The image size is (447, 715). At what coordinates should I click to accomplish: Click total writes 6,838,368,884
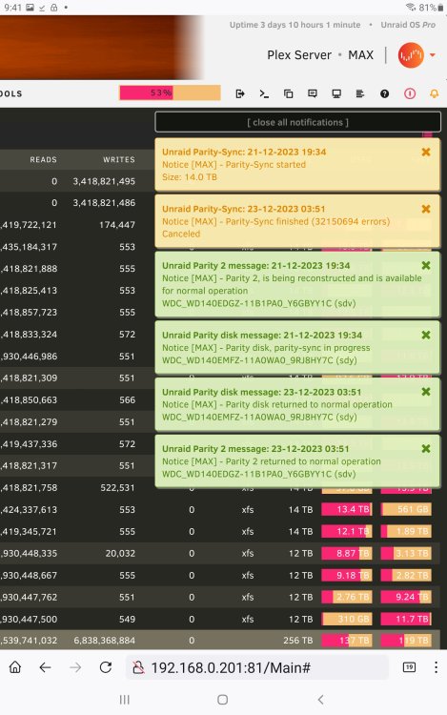coord(104,641)
